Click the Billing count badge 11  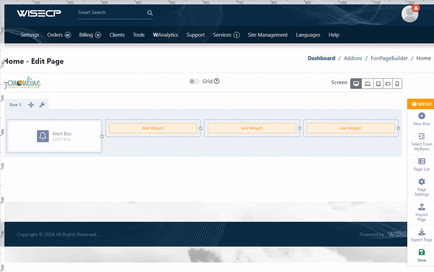[98, 35]
